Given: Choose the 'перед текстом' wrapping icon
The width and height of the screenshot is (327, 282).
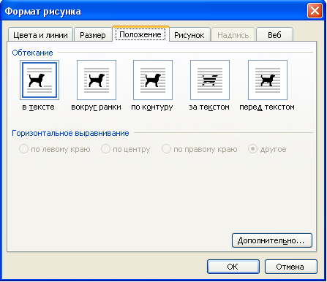Looking at the screenshot, I should (x=268, y=80).
